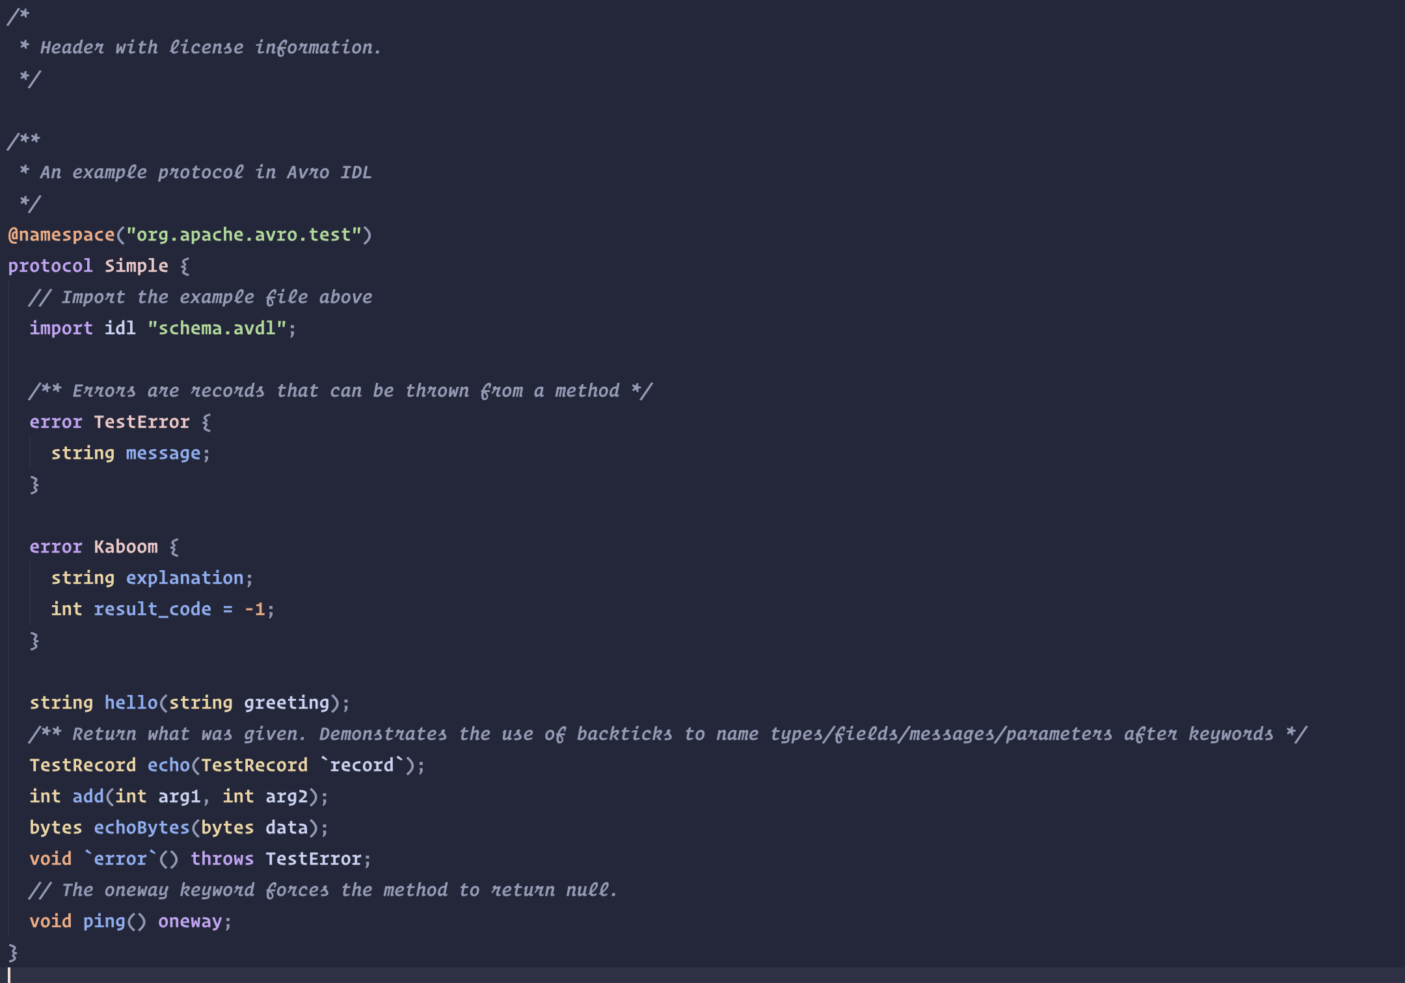Click the "org.apache.avro.test" string
Screen dimensions: 1405x983
tap(244, 235)
